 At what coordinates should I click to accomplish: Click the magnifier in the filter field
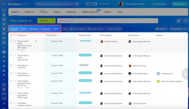pyautogui.click(x=155, y=21)
